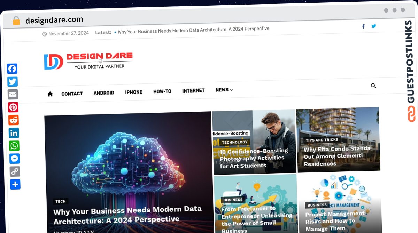This screenshot has width=418, height=233.
Task: Open the site search magnifier icon
Action: point(373,86)
